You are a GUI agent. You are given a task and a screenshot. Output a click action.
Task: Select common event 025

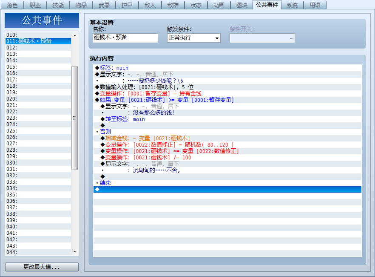(x=38, y=130)
